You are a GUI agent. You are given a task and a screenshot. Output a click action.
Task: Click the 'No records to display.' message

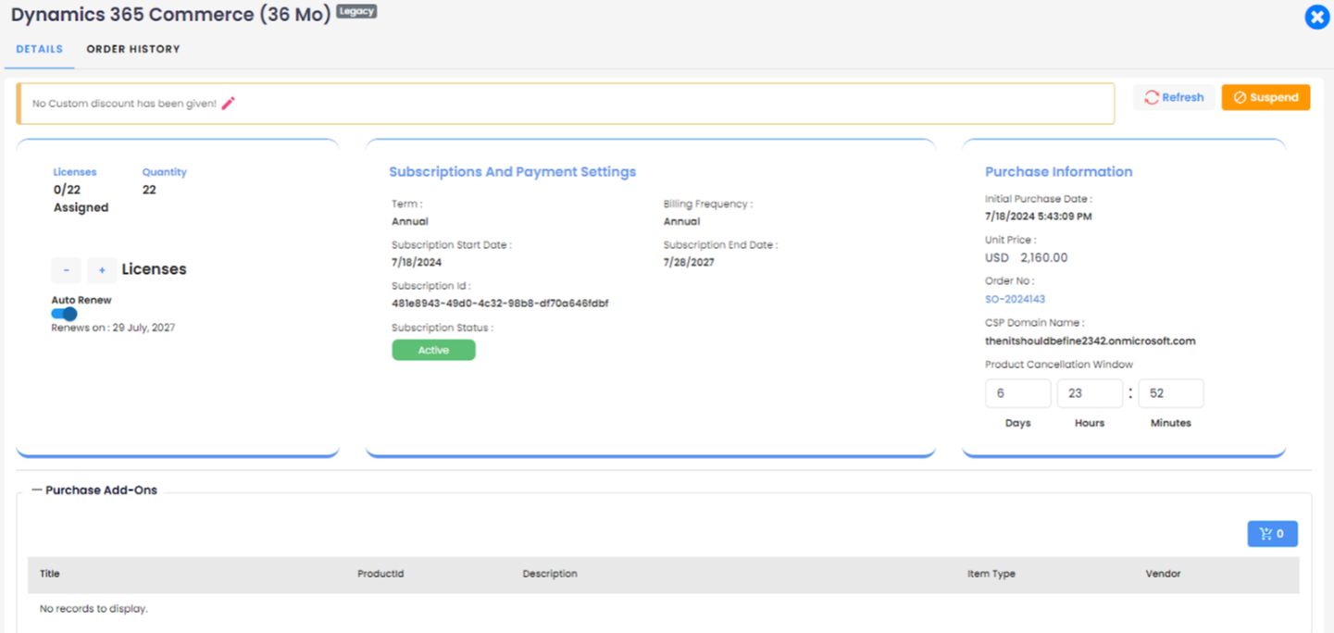tap(94, 609)
